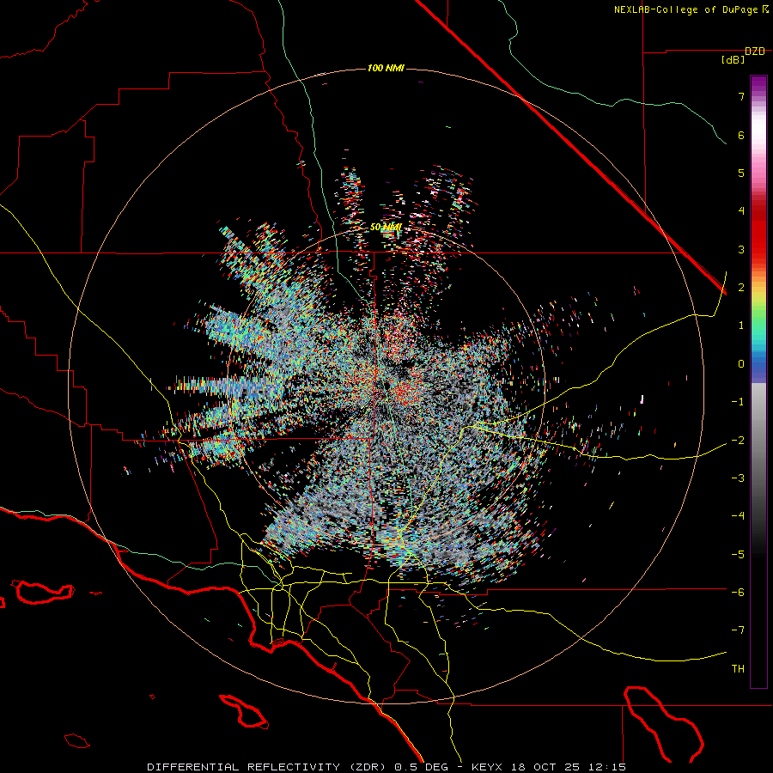Click the 5 dB tick on color scale
Viewport: 773px width, 773px height.
click(741, 173)
